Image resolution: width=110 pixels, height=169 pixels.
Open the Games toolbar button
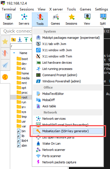(56, 20)
